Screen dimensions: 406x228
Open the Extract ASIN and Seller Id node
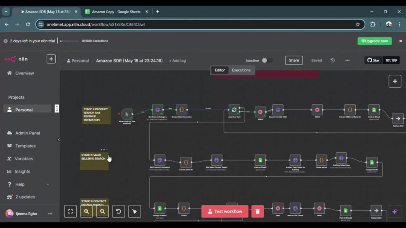pos(350,110)
